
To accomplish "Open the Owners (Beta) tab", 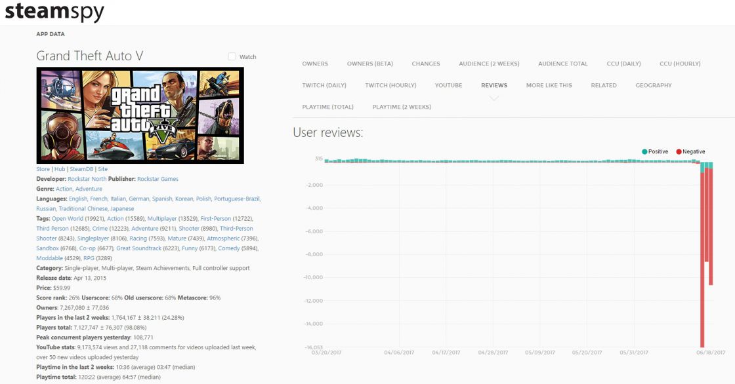I will (370, 64).
